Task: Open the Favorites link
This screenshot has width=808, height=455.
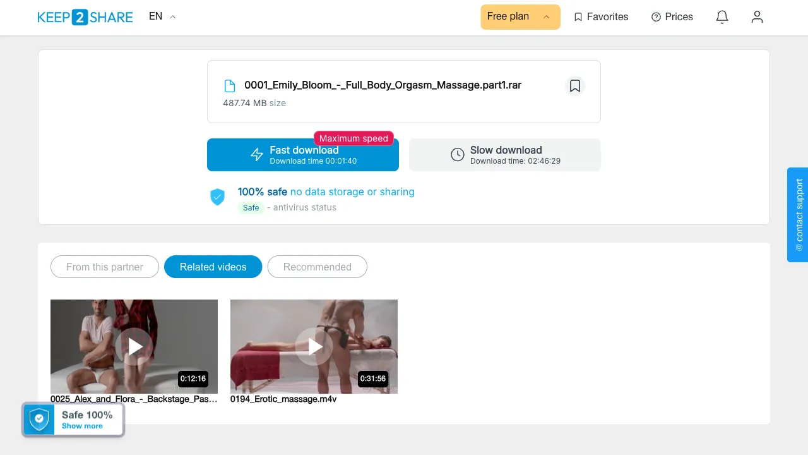Action: 601,17
